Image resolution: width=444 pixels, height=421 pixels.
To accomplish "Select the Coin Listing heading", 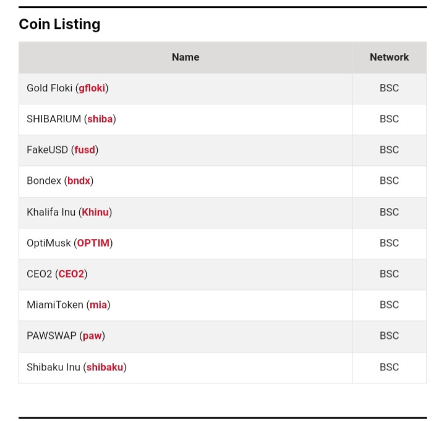I will tap(59, 24).
